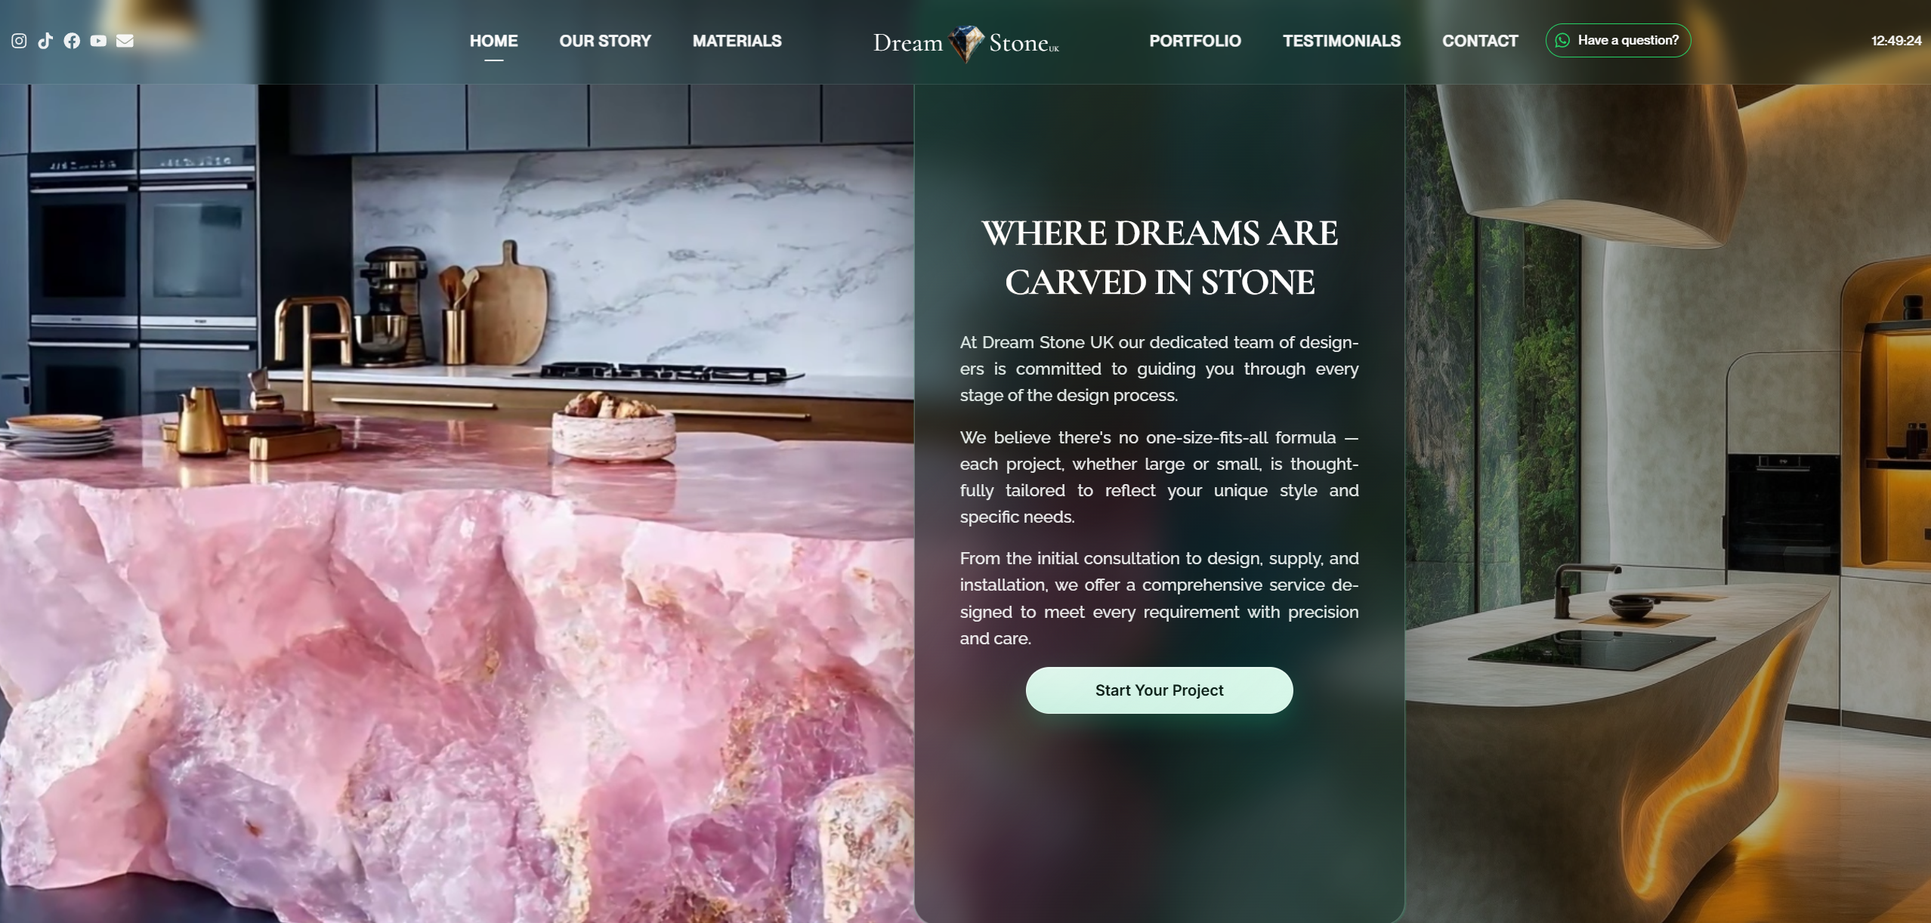Open the OUR STORY page
This screenshot has width=1931, height=923.
[605, 41]
